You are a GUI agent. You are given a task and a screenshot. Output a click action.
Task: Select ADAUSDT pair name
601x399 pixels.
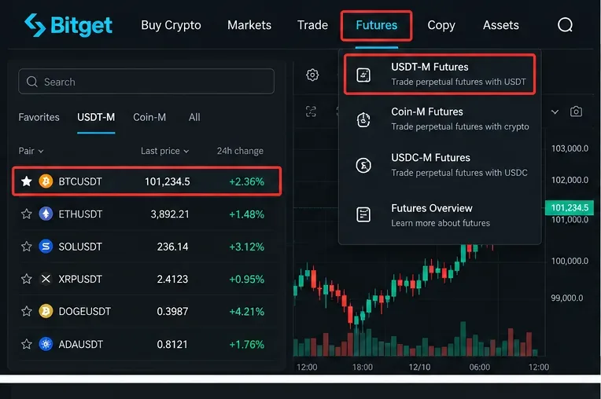[80, 344]
